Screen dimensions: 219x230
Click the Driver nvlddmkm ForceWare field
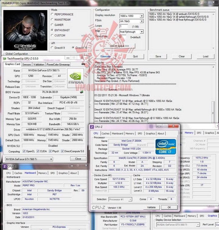pyautogui.click(x=53, y=129)
